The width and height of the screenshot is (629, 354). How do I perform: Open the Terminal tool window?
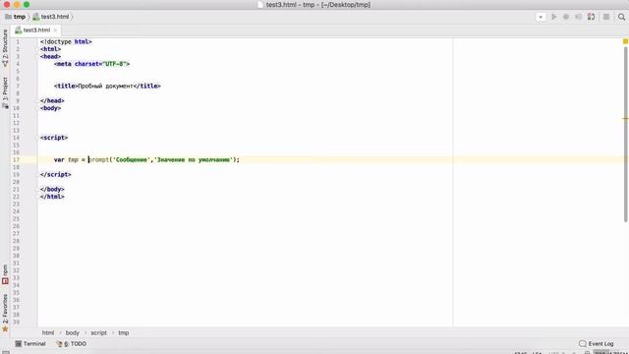(x=30, y=344)
